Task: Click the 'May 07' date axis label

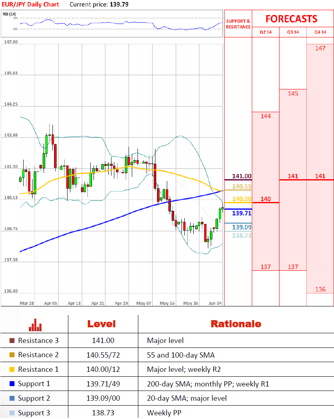Action: pos(144,303)
